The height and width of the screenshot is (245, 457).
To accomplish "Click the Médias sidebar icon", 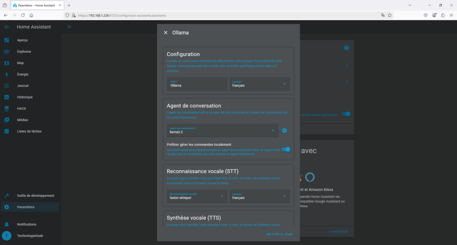I will point(7,119).
